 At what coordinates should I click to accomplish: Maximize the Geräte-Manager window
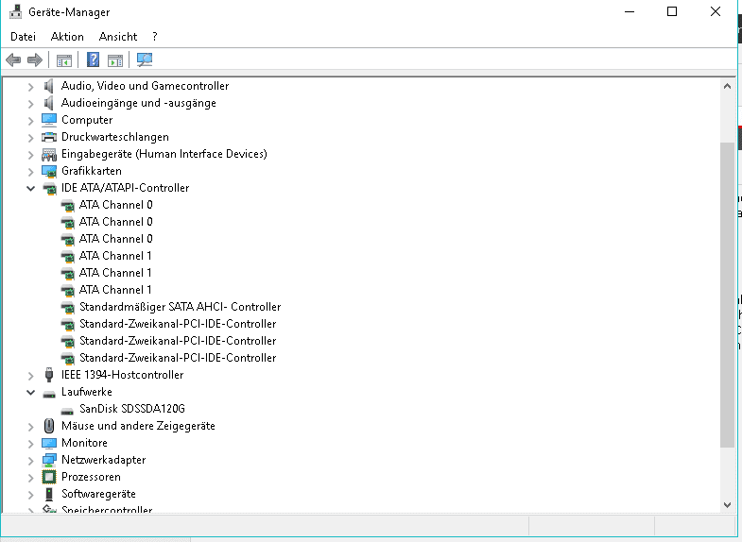[672, 11]
